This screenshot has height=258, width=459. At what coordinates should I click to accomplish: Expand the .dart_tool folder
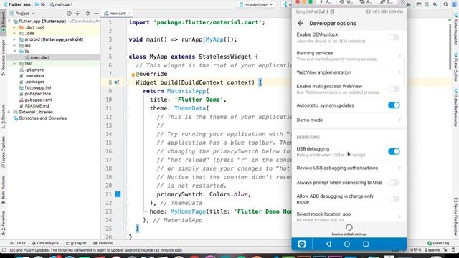coord(14,27)
